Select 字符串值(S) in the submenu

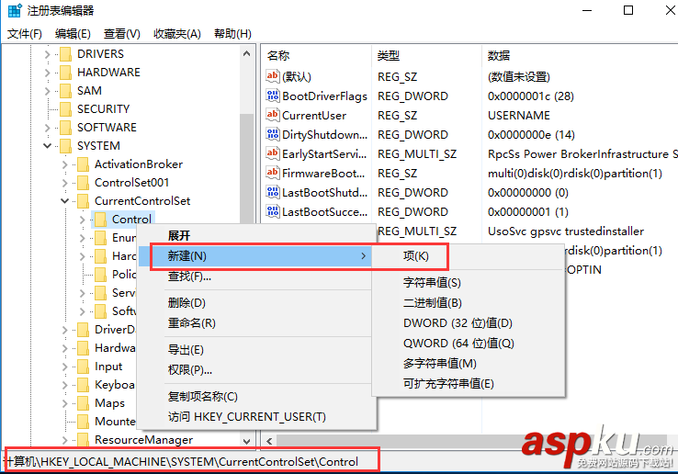469,282
